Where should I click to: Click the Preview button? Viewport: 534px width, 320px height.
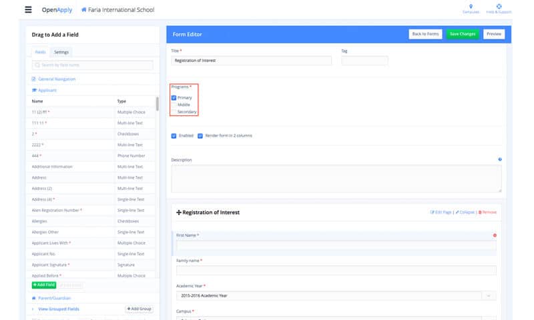pos(494,34)
